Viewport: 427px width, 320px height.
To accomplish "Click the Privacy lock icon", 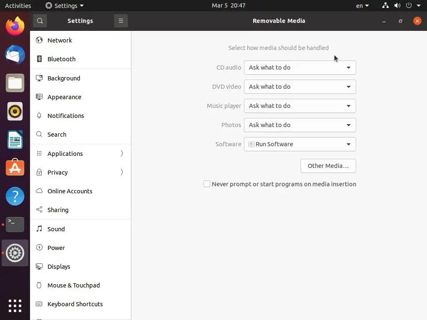I will tap(39, 172).
